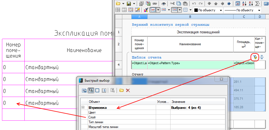Click the gray left arrow icon
This screenshot has width=269, height=130.
(222, 3)
